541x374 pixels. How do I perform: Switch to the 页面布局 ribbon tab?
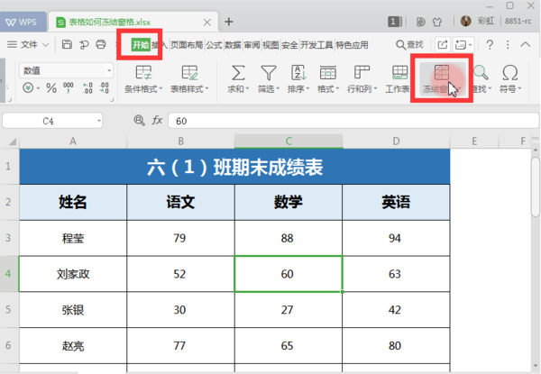point(187,44)
